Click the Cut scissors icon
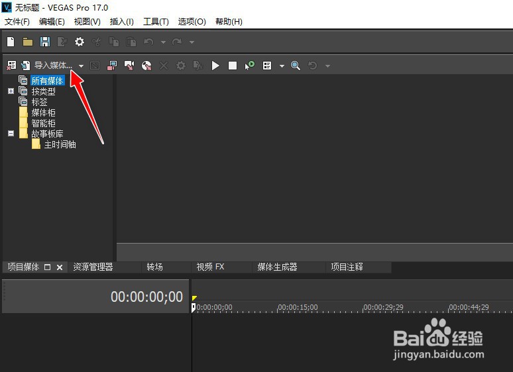The width and height of the screenshot is (513, 372). click(x=97, y=42)
